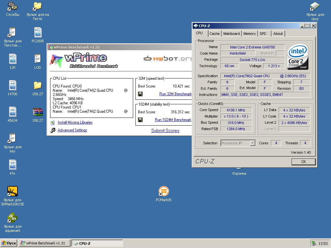Open the Пуск start menu
Screen dimensions: 331x248
pyautogui.click(x=9, y=243)
